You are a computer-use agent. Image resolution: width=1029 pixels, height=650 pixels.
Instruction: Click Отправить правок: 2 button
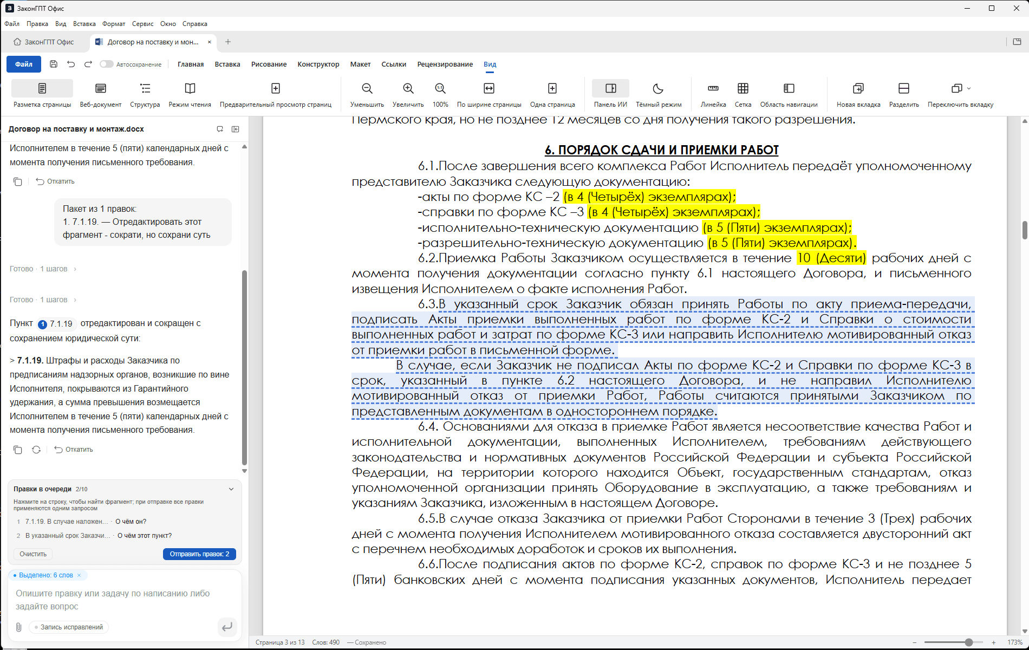(x=199, y=554)
